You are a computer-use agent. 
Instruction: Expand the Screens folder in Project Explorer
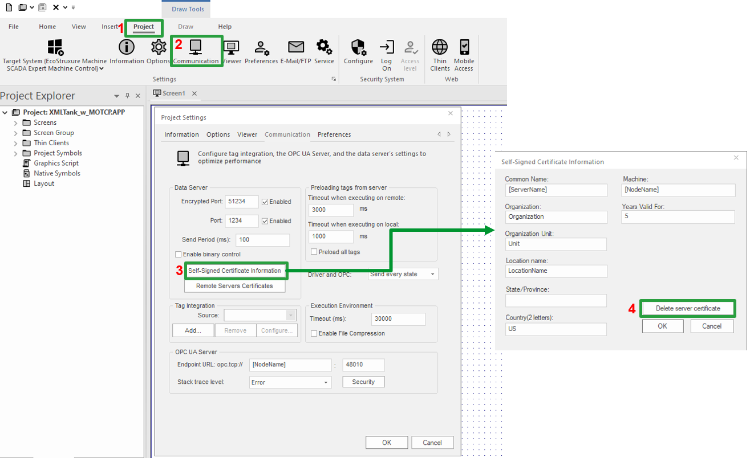(x=15, y=122)
